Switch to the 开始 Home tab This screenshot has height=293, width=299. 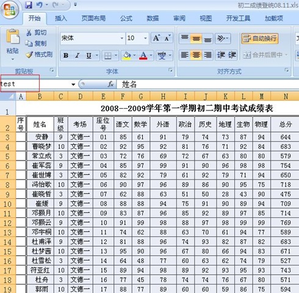(x=34, y=18)
